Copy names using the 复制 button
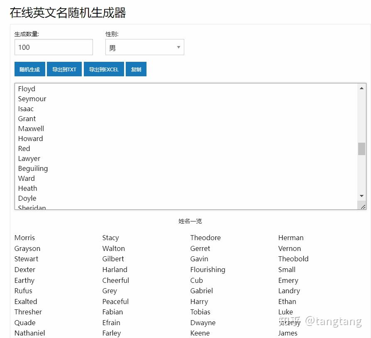 (136, 69)
